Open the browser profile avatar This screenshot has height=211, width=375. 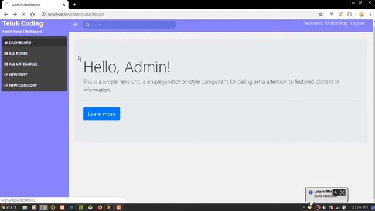coord(362,14)
